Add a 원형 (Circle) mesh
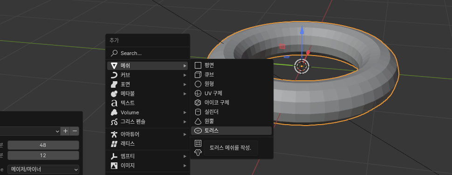452x175 pixels. (x=231, y=84)
